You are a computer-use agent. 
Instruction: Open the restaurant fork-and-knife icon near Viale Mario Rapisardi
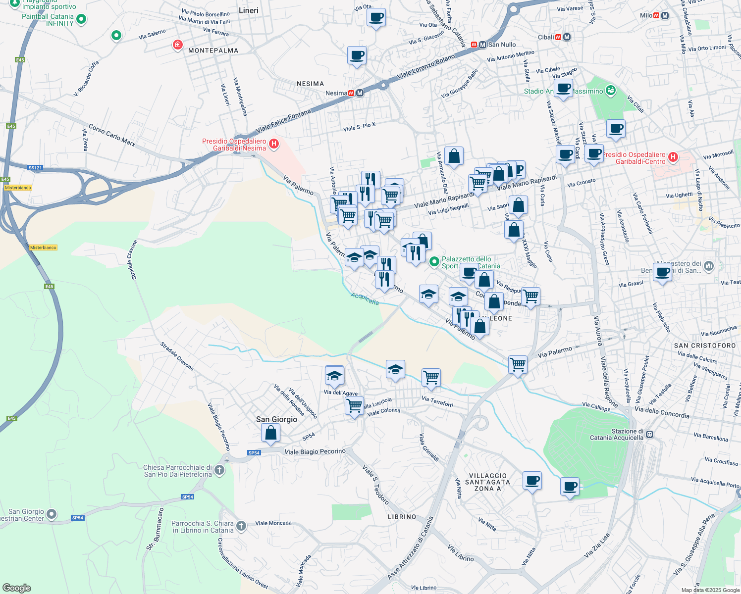coord(370,179)
